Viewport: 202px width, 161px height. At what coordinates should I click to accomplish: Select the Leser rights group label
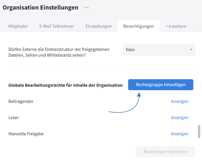point(14,118)
